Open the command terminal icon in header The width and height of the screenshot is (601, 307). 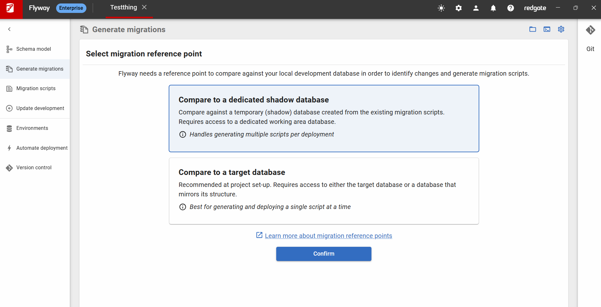547,29
